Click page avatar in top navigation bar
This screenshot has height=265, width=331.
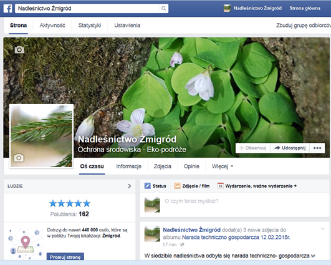click(227, 8)
